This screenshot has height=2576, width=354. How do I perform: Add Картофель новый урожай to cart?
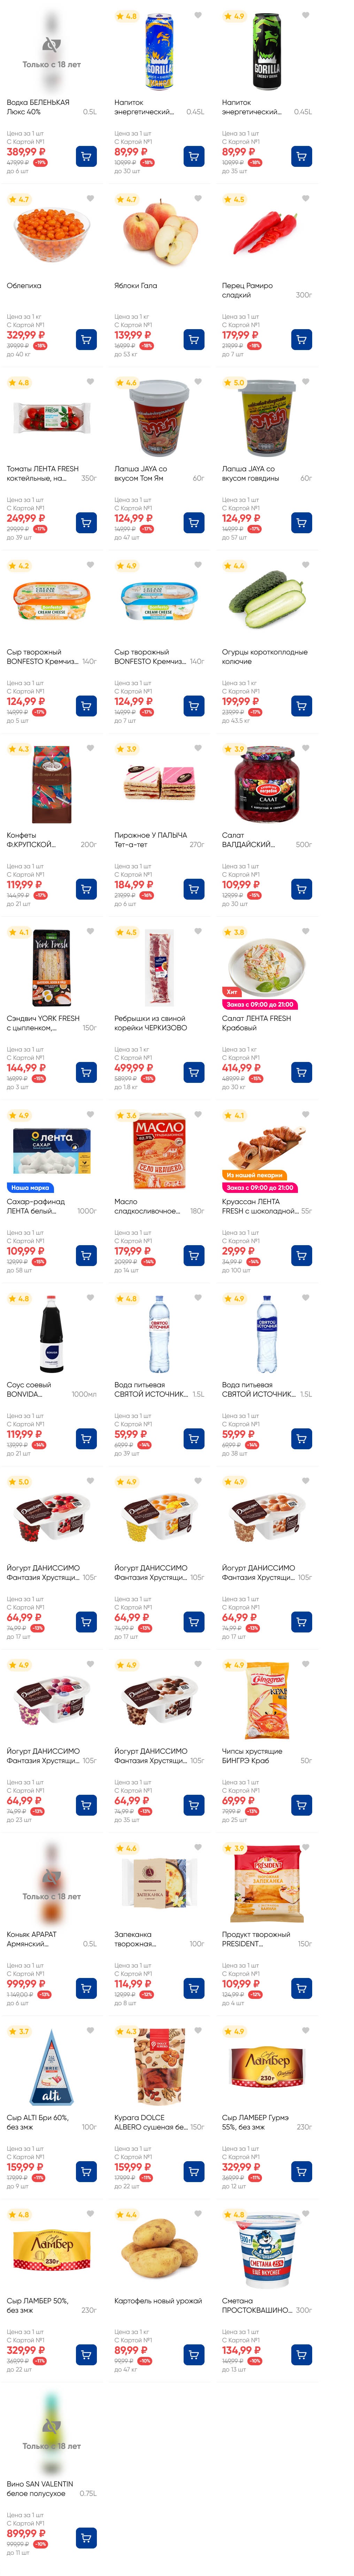pyautogui.click(x=193, y=2354)
